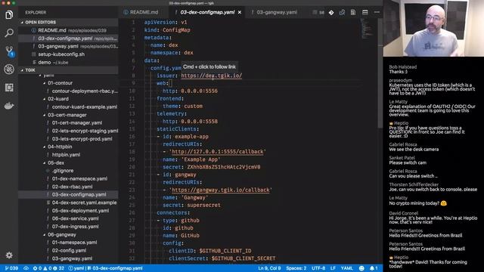Click the open changes icon in editor toolbar
This screenshot has height=272, width=484.
pyautogui.click(x=342, y=12)
